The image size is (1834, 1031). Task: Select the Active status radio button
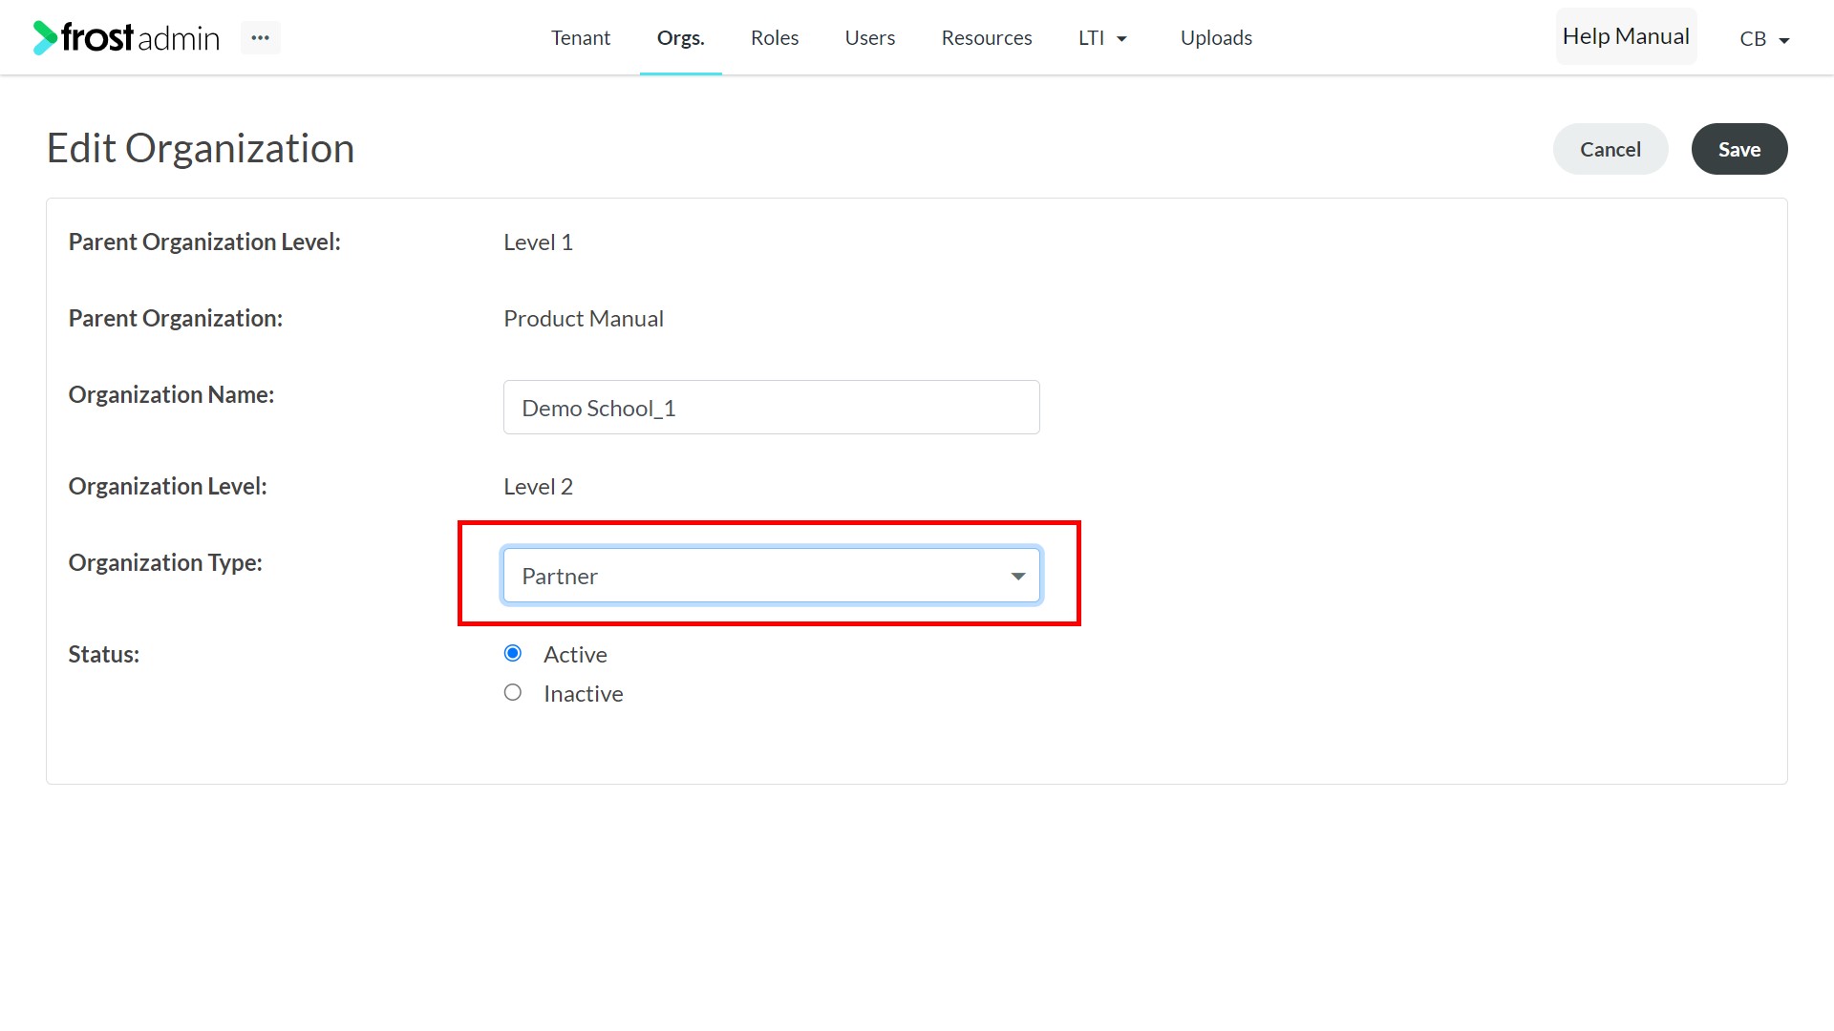click(513, 653)
